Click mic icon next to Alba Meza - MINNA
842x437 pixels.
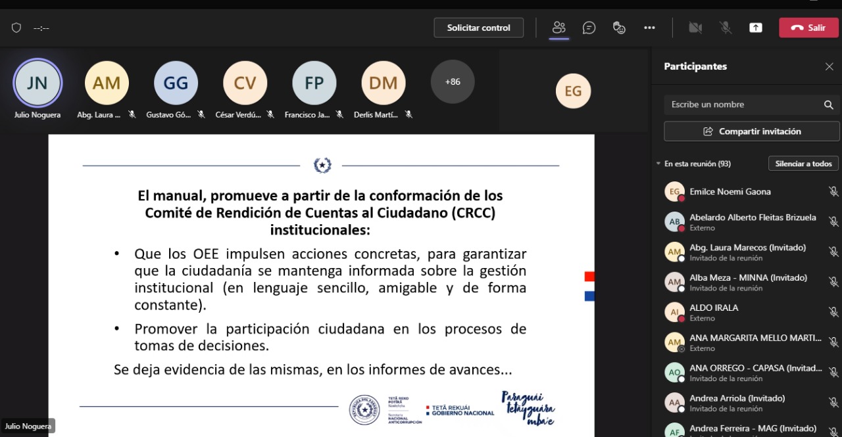(833, 282)
